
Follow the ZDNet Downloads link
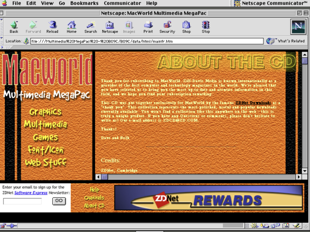coord(253,103)
